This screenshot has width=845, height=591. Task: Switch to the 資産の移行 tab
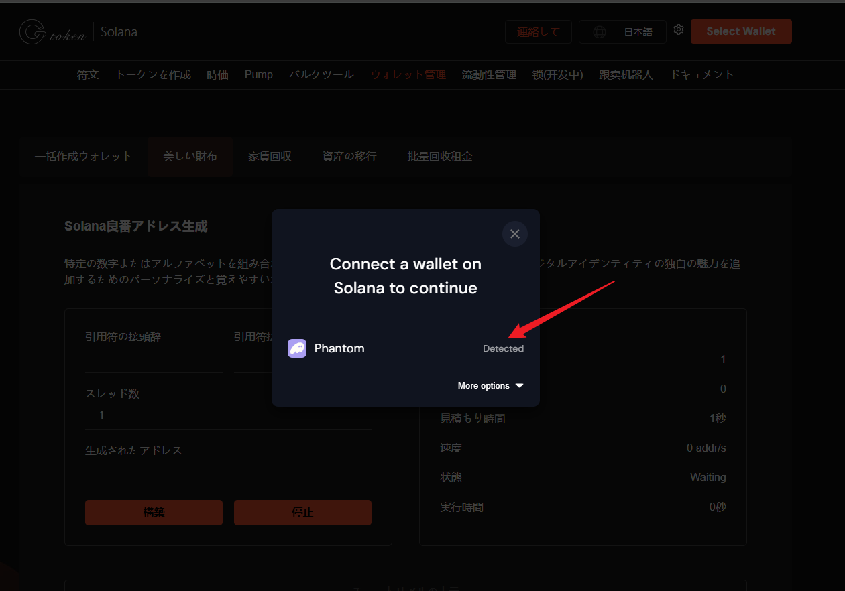349,157
